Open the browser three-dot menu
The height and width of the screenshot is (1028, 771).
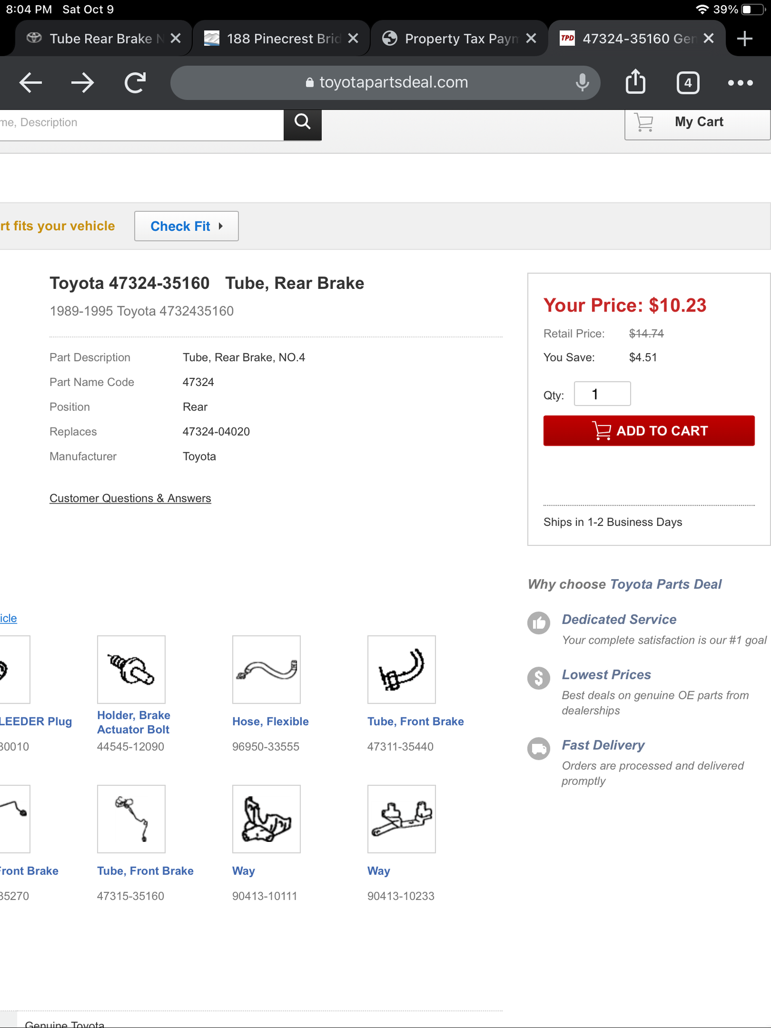coord(740,83)
